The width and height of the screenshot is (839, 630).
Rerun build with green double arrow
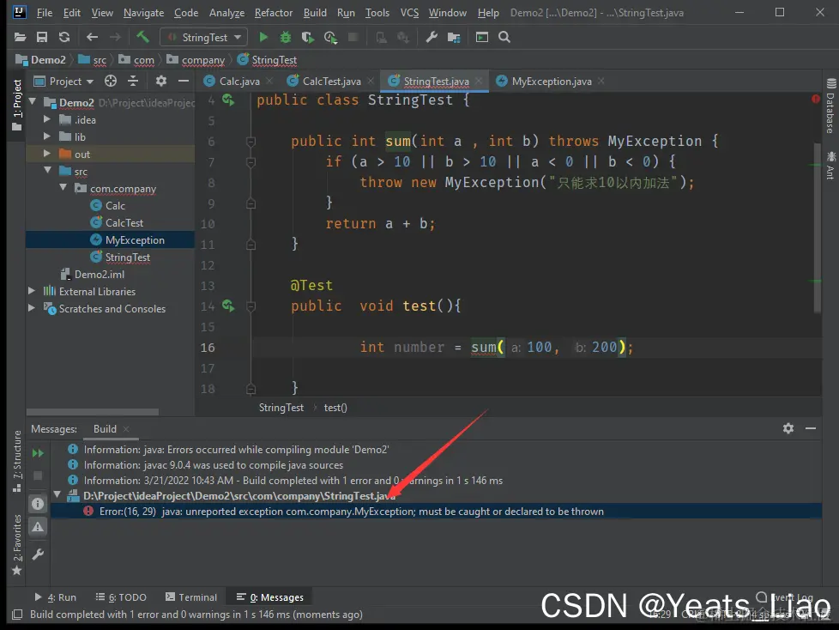[38, 453]
